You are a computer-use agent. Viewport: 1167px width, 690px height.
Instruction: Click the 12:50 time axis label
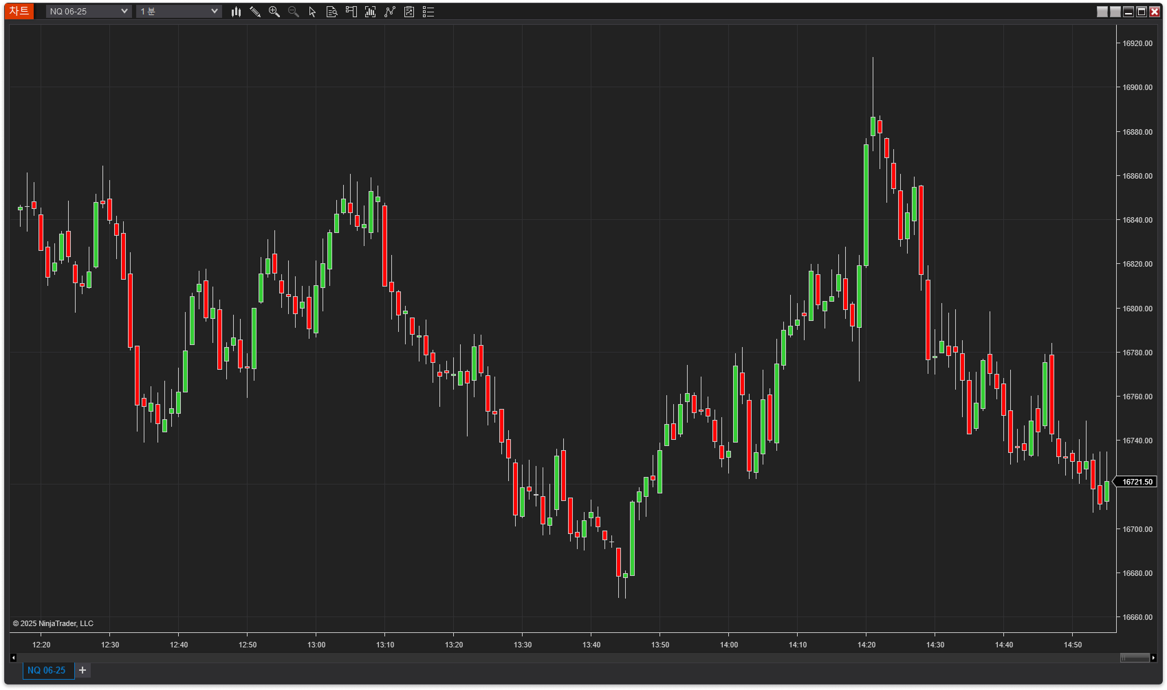tap(248, 645)
